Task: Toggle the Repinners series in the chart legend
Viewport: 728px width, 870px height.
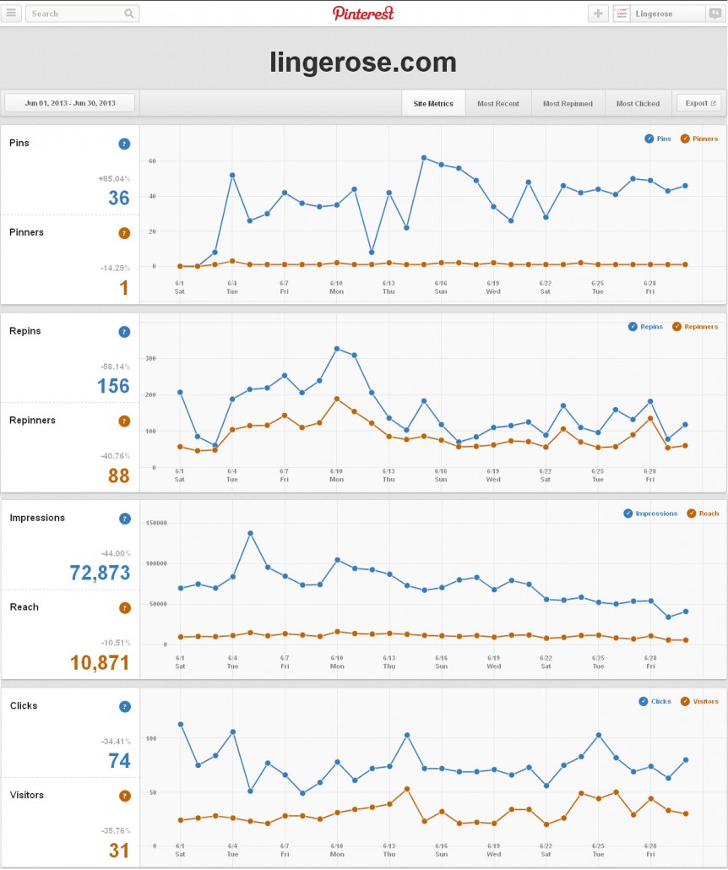Action: (695, 327)
